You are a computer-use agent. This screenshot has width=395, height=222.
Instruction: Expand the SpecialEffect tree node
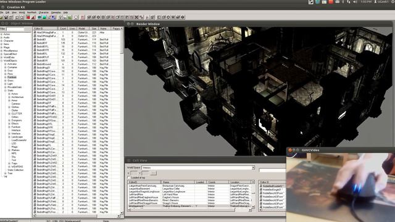pyautogui.click(x=1, y=54)
